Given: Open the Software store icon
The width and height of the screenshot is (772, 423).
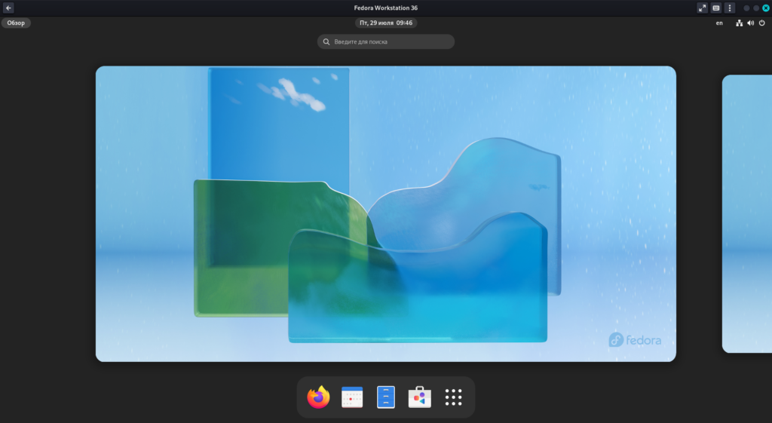Looking at the screenshot, I should coord(420,397).
